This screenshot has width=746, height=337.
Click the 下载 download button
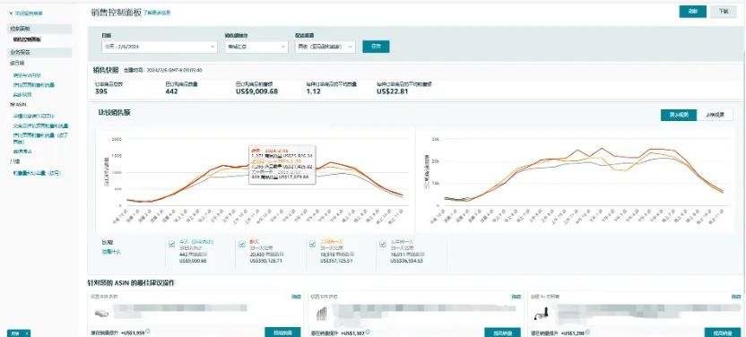(724, 12)
